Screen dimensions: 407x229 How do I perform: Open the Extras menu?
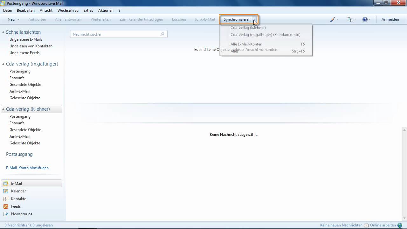click(88, 10)
